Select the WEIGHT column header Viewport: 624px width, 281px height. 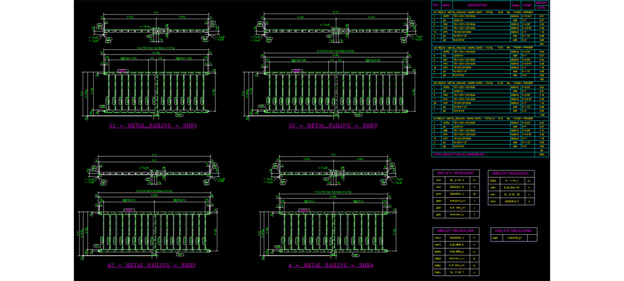542,3
